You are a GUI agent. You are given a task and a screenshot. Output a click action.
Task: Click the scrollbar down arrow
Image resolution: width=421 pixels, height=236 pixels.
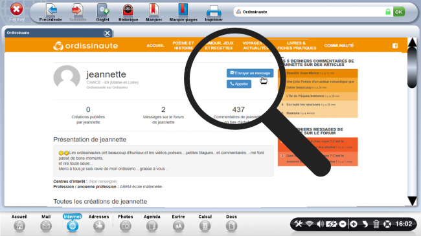pyautogui.click(x=412, y=200)
